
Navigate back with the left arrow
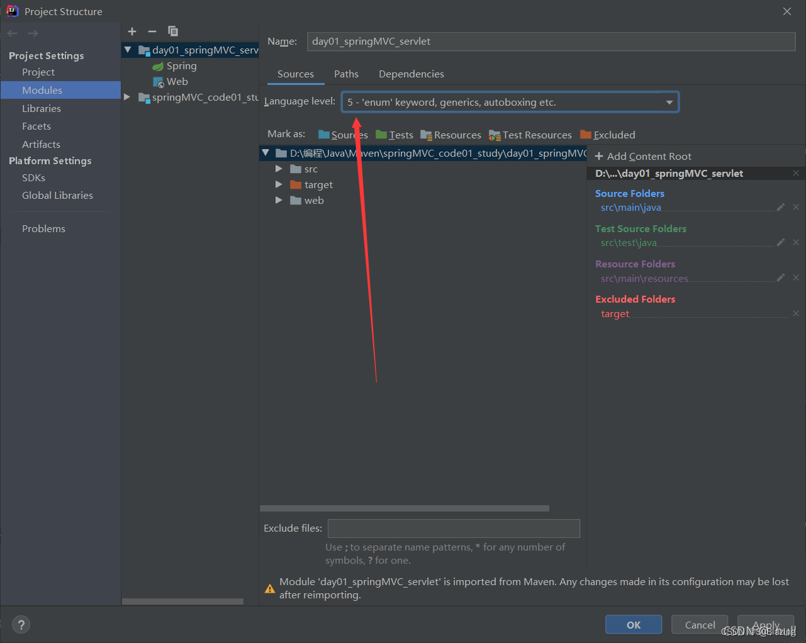(x=13, y=33)
